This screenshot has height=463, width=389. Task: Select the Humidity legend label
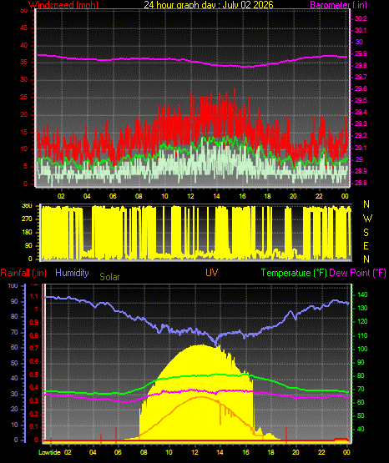(72, 273)
